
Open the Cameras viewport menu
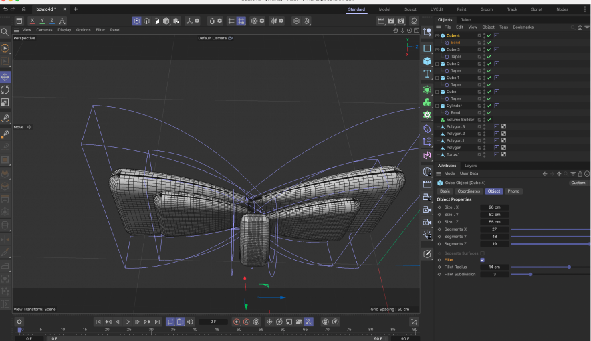click(x=44, y=30)
